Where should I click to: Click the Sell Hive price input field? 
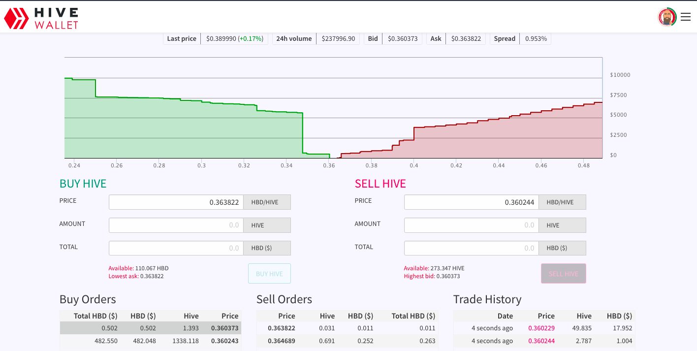(x=472, y=202)
